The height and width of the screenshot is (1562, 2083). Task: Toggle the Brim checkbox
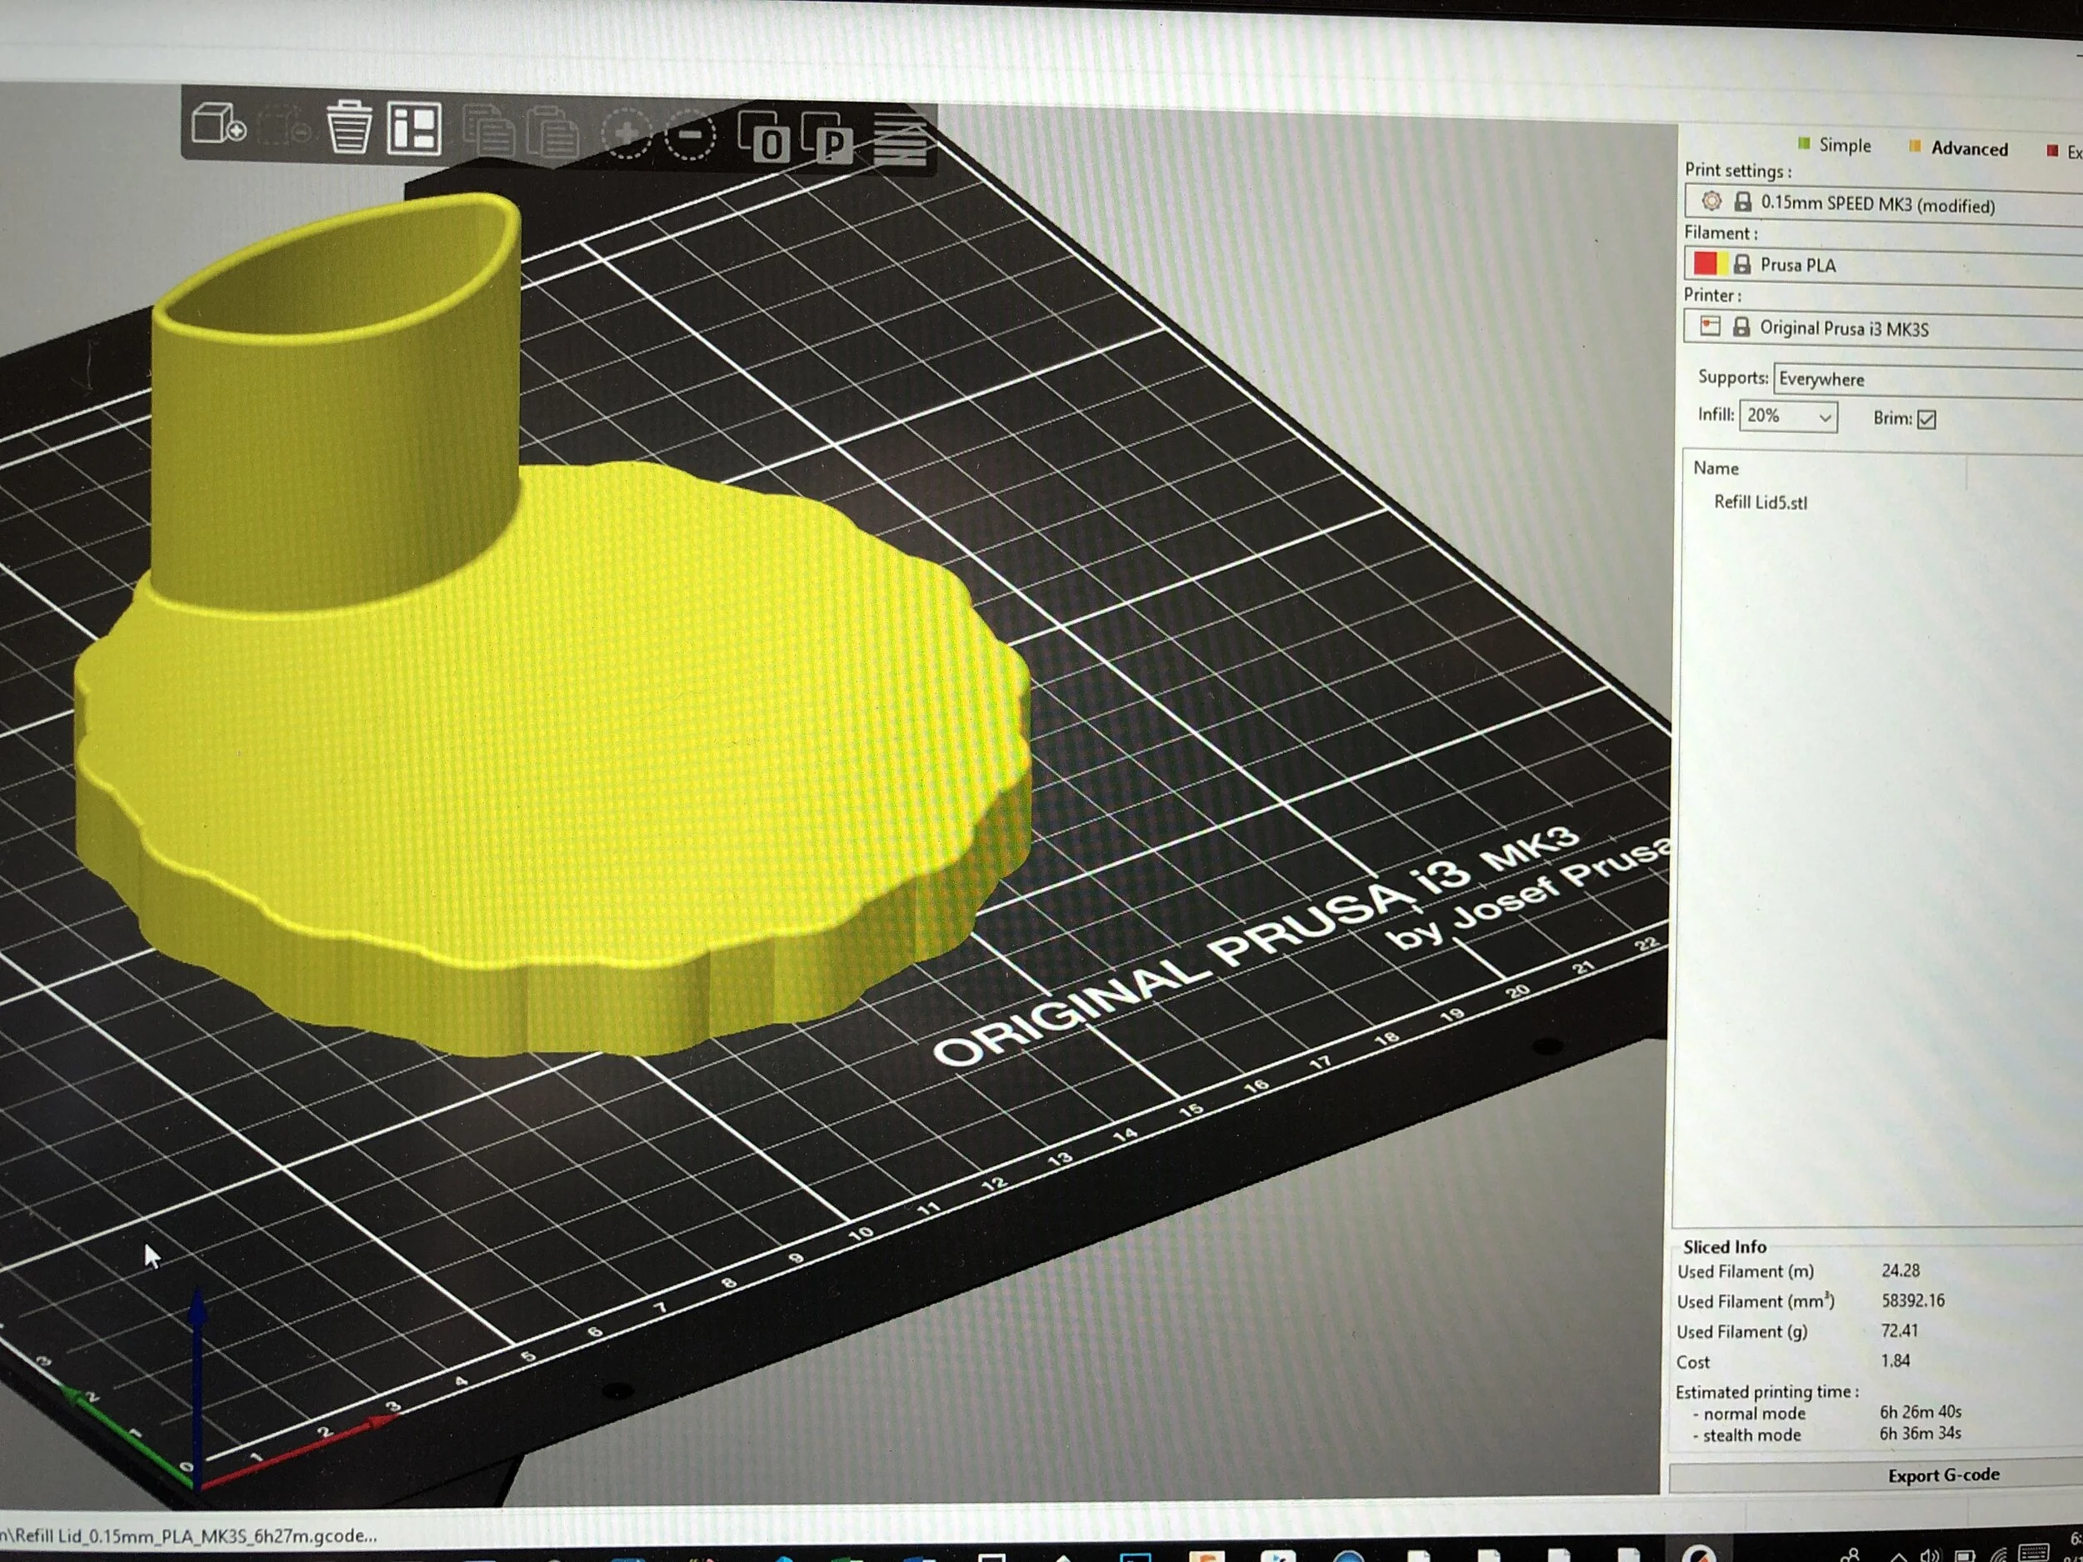click(1926, 419)
